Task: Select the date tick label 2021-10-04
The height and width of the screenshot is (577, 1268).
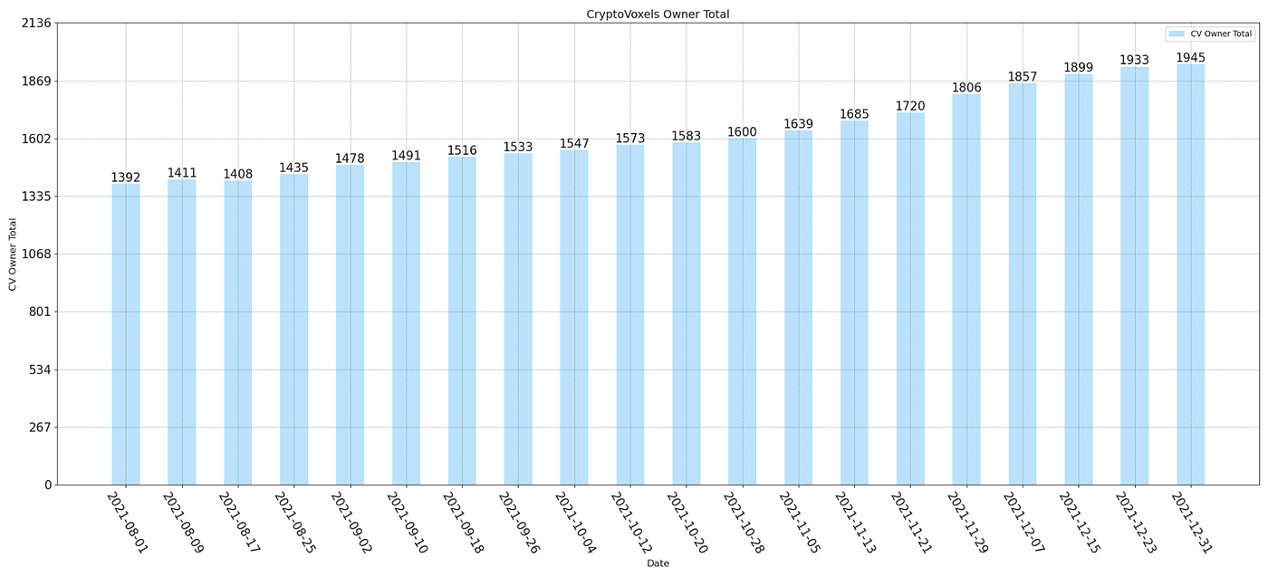Action: (x=575, y=523)
